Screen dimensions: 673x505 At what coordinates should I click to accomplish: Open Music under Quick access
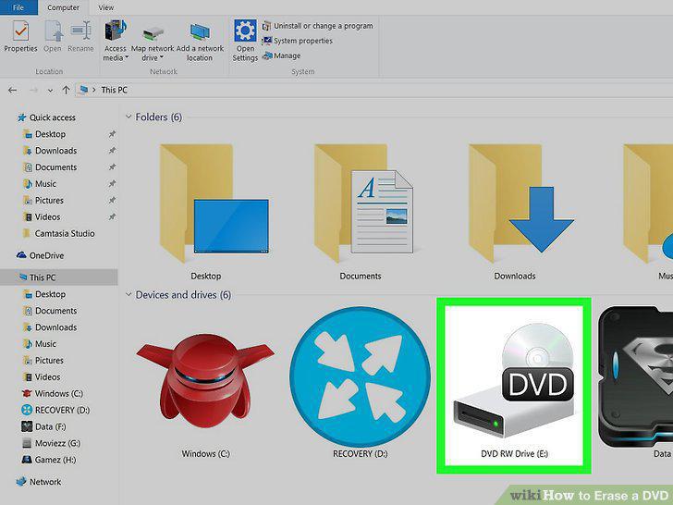pyautogui.click(x=40, y=184)
